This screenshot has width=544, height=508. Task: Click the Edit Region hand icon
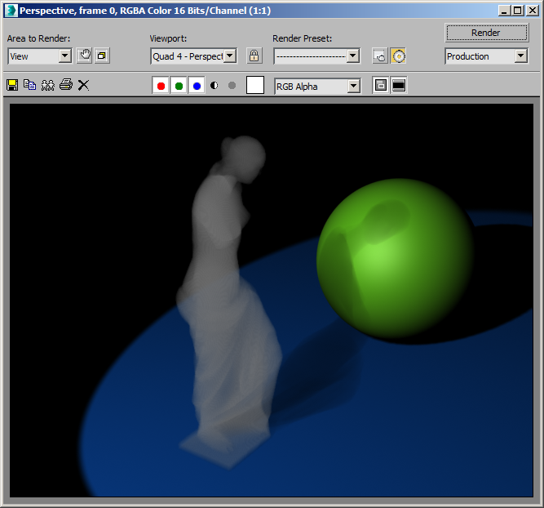84,56
